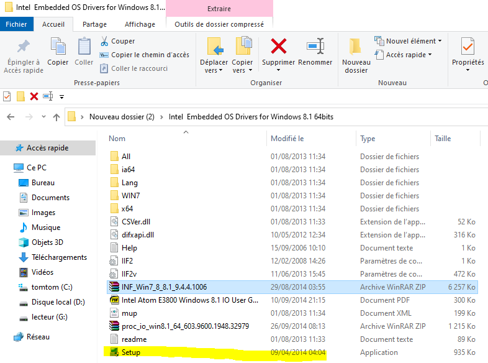Open recent locations dropdown chevron

[x=43, y=116]
